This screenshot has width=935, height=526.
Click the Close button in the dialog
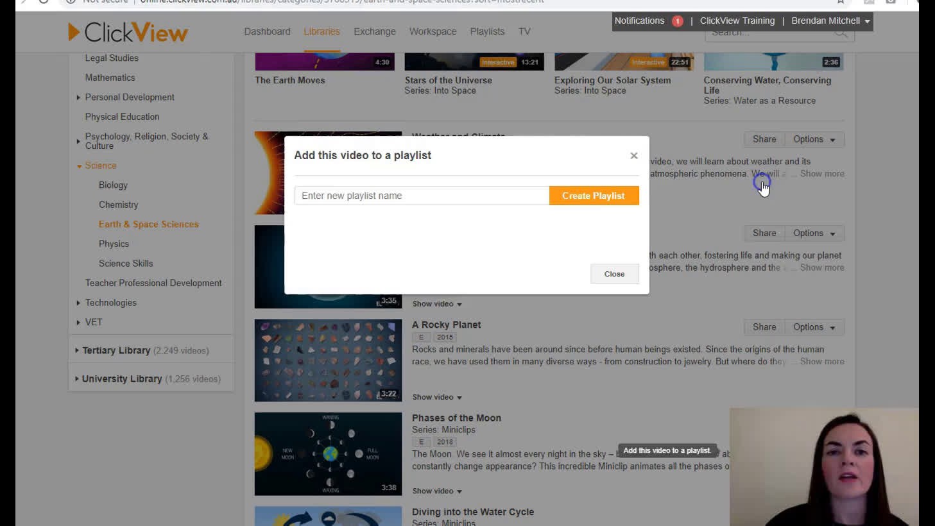point(614,274)
